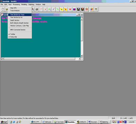Select Velocity Contours, Color Map entry
136x124 pixels.
tap(20, 26)
